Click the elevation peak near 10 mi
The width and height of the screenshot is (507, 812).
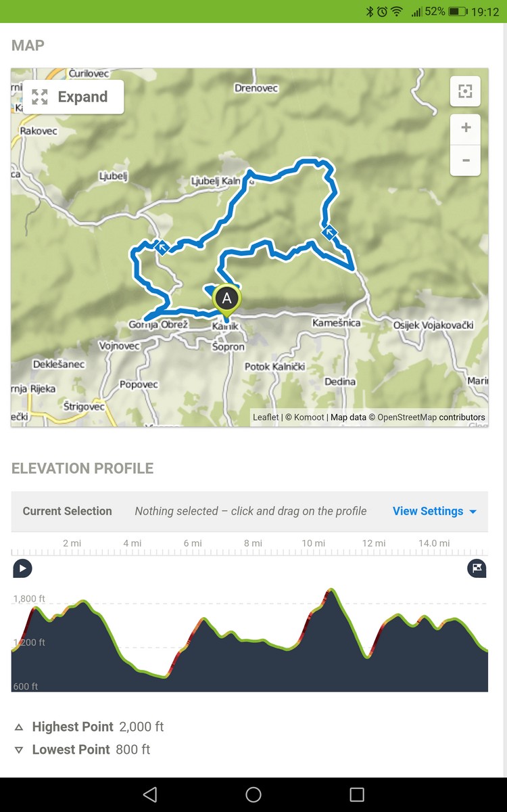click(331, 591)
